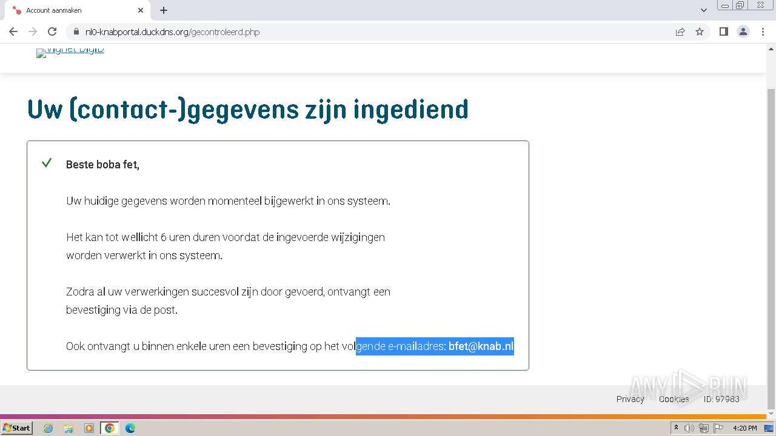
Task: Open Chrome three-dot menu
Action: pyautogui.click(x=763, y=31)
